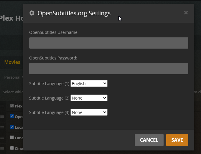Image resolution: width=201 pixels, height=154 pixels.
Task: Click the gear icon in the dialog title
Action: click(32, 13)
